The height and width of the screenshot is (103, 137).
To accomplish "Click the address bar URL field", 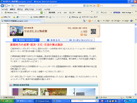I will [x=47, y=6].
